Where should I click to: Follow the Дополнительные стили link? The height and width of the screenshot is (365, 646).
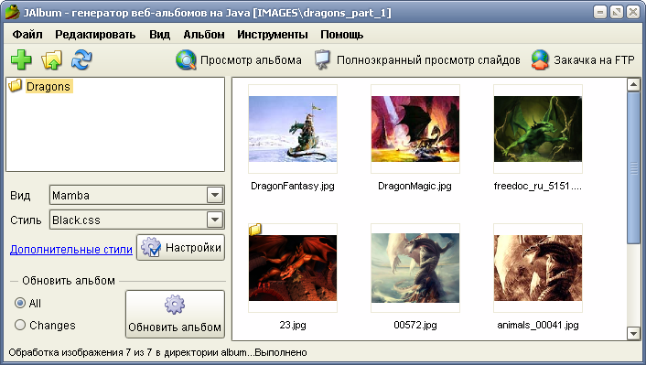(71, 249)
